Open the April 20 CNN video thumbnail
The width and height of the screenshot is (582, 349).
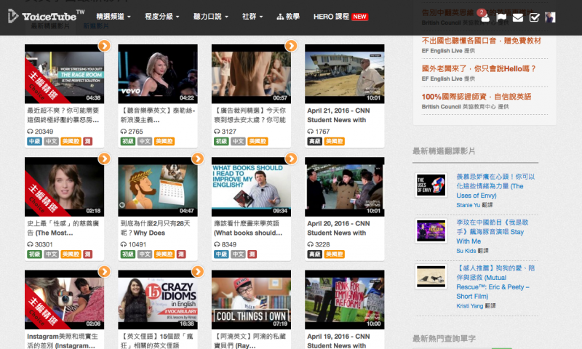(x=344, y=187)
